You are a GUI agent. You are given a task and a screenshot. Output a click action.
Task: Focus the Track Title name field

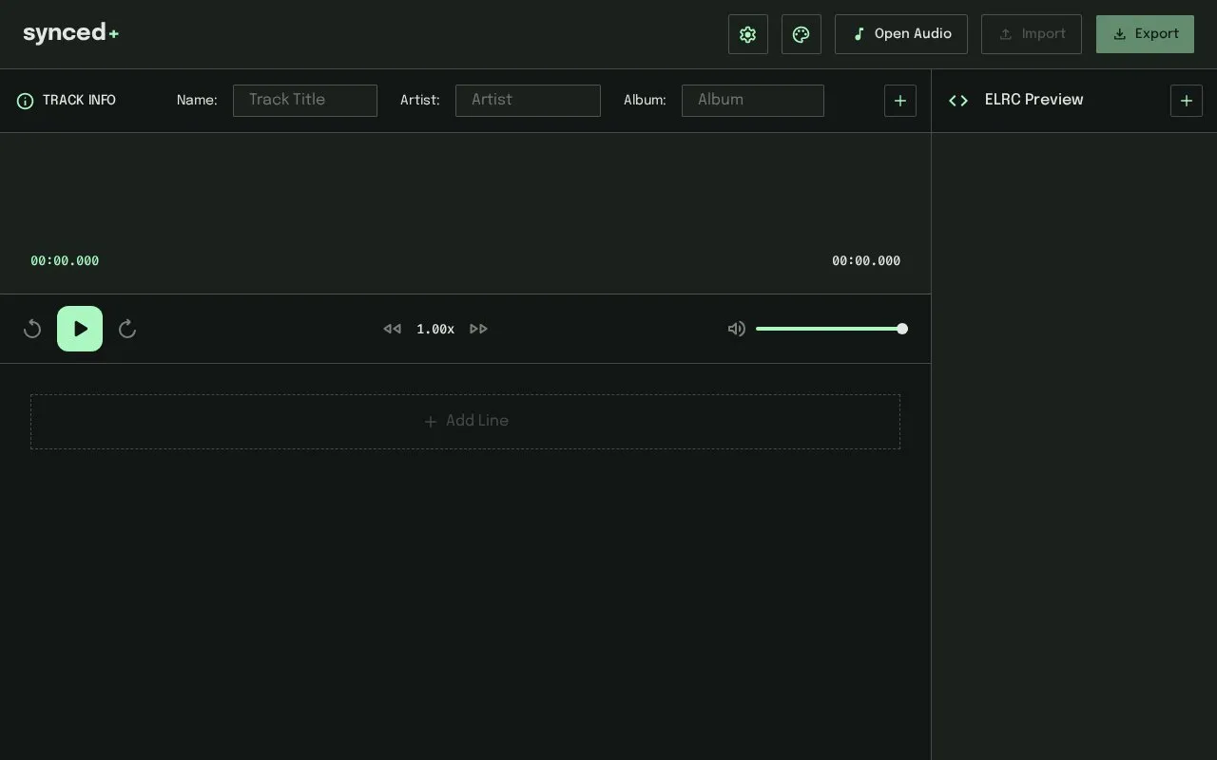point(305,101)
